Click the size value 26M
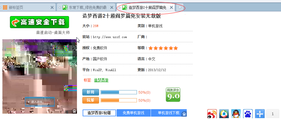This screenshot has height=119, width=281. [95, 26]
